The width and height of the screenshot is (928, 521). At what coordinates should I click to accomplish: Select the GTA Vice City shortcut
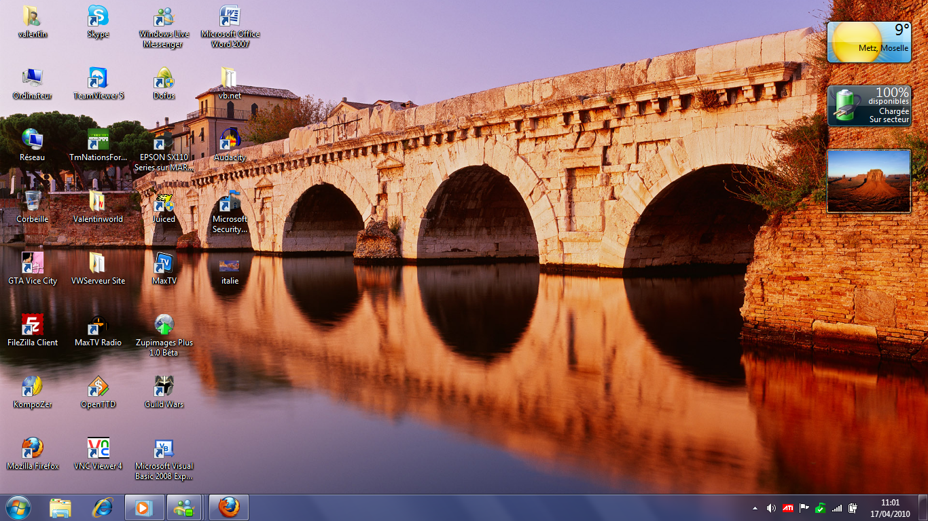[33, 269]
